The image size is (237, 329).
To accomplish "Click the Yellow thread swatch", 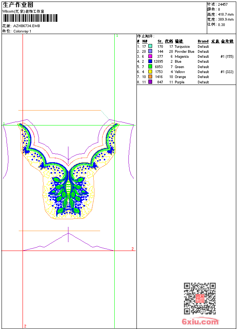I will [150, 72].
